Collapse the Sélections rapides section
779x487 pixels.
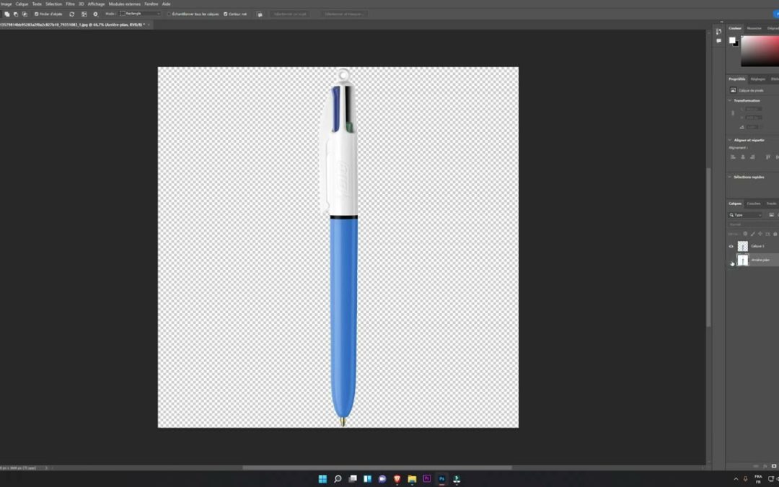[730, 177]
